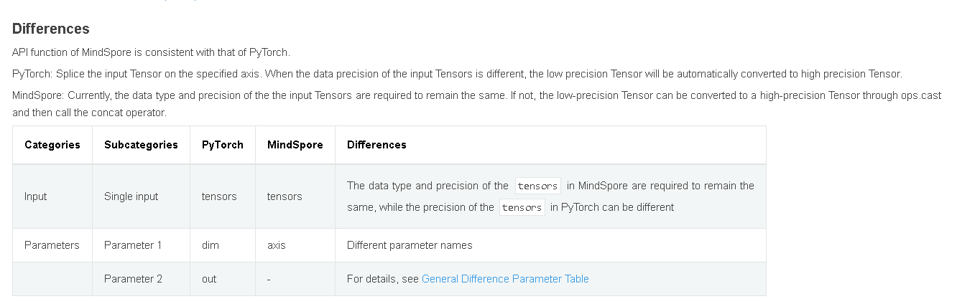Click the dim parameter cell
Image resolution: width=957 pixels, height=299 pixels.
210,245
